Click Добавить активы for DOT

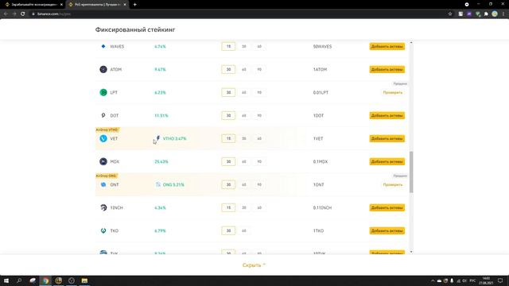387,115
